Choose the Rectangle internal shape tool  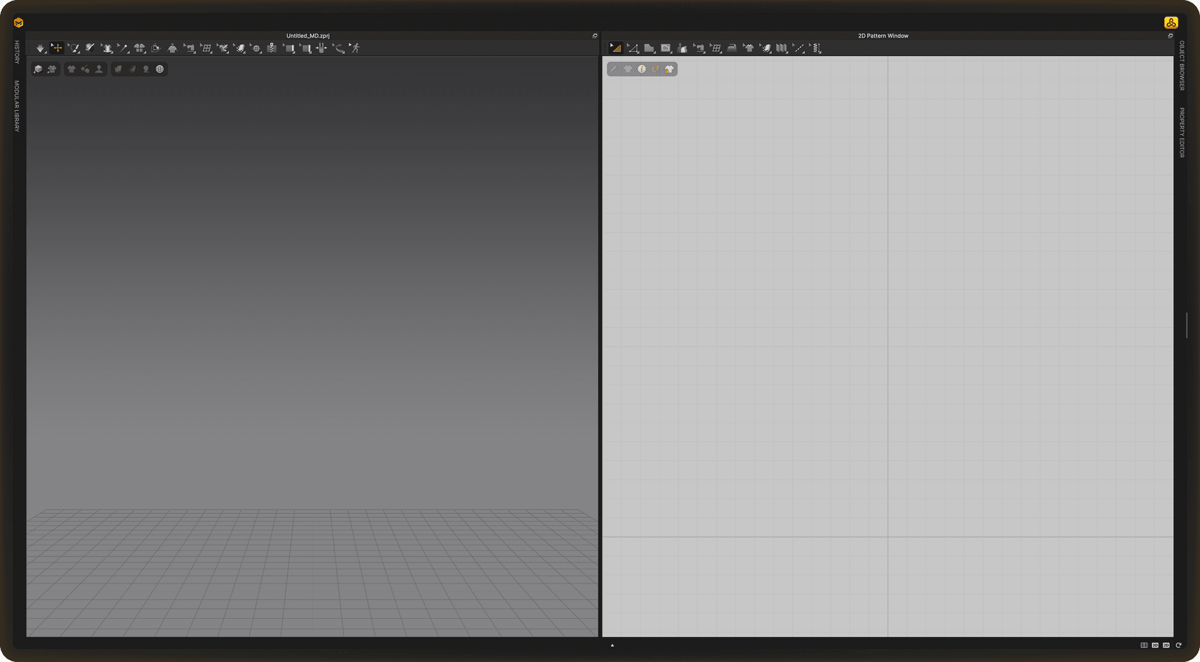(x=665, y=48)
